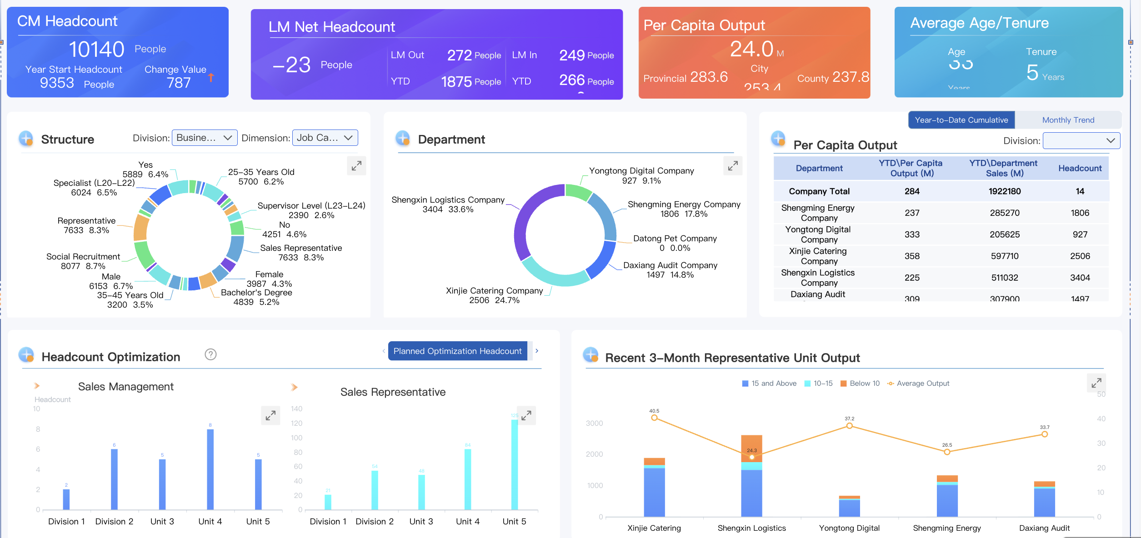
Task: Click the CM Headcount value 10140
Action: click(96, 49)
